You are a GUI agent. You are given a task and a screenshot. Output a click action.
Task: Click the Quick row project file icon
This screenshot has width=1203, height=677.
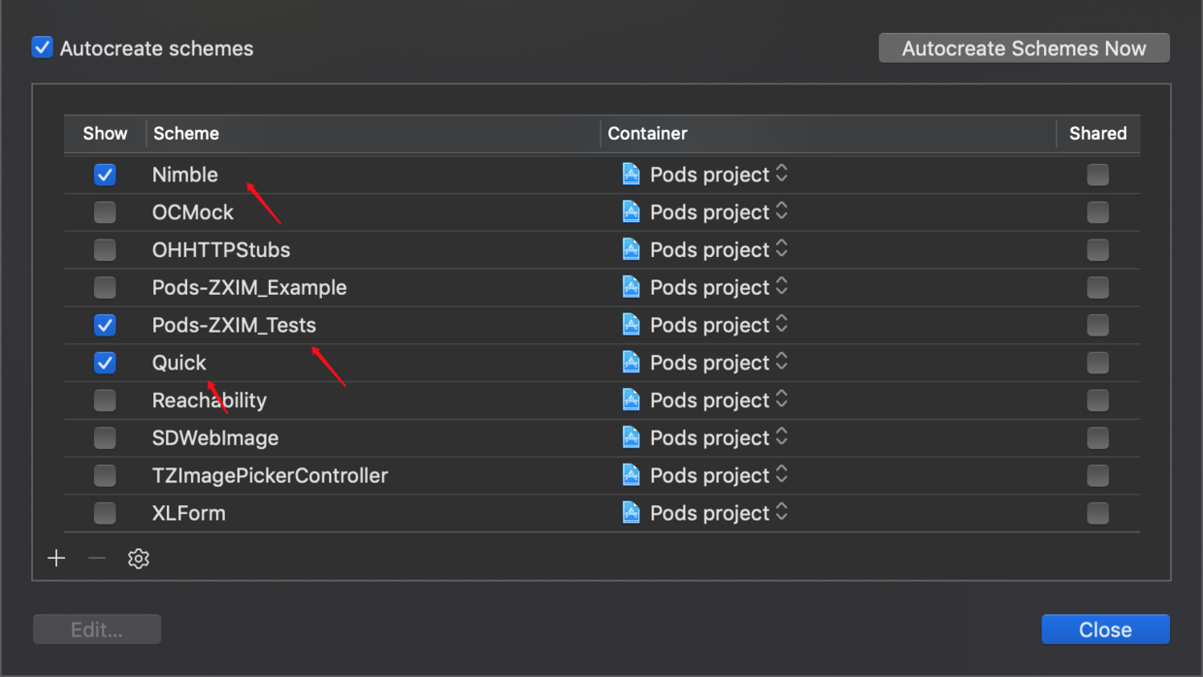tap(631, 363)
